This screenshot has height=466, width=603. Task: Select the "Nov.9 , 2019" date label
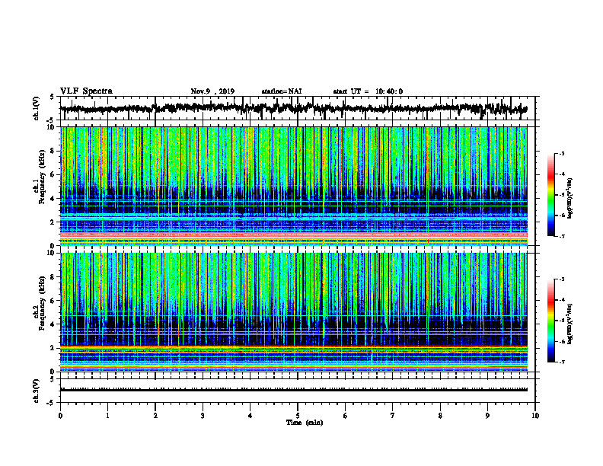(212, 91)
